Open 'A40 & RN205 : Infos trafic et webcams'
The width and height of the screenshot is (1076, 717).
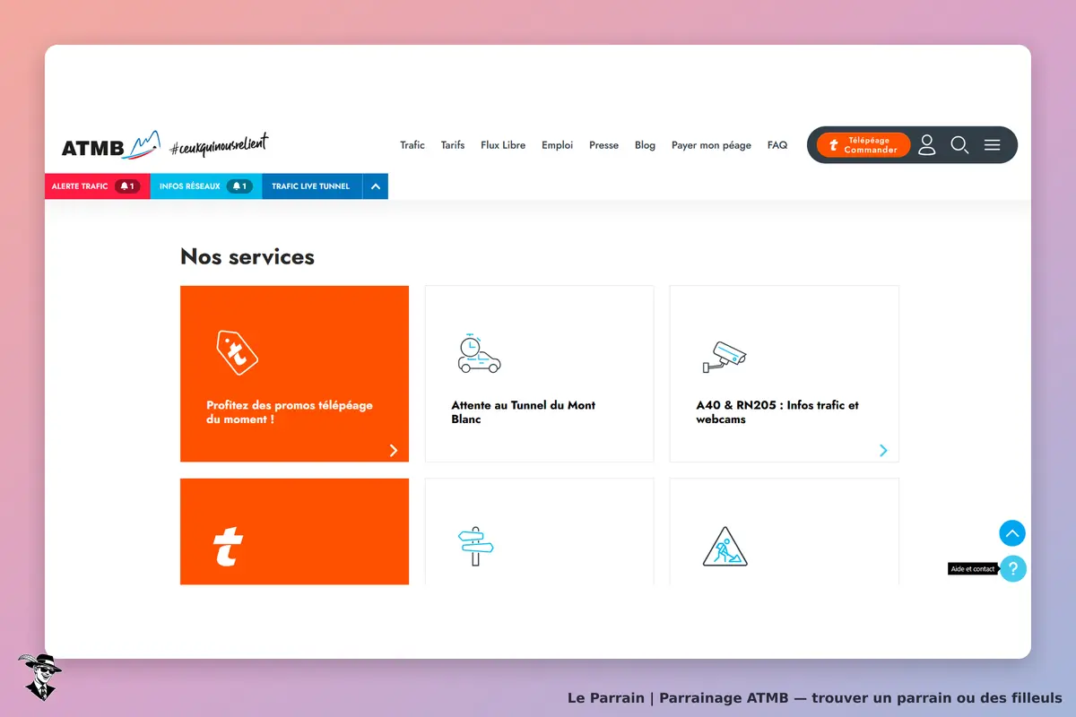point(777,412)
